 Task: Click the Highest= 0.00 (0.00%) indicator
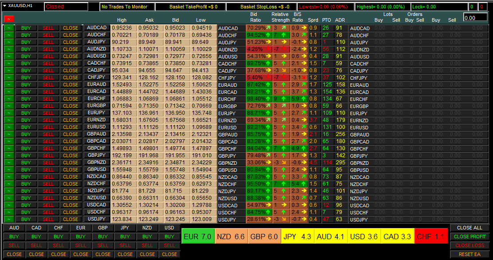[383, 7]
